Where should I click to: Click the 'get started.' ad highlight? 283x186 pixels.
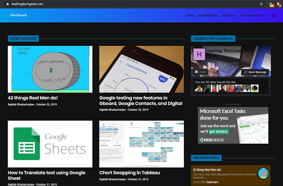click(219, 131)
